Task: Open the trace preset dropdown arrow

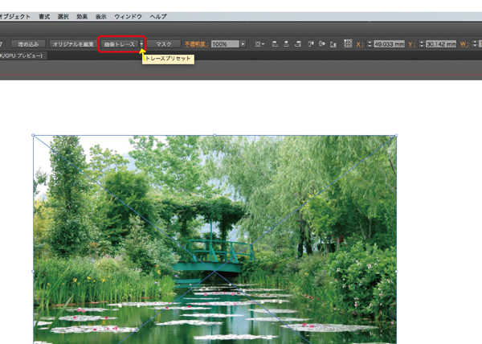Action: (x=141, y=43)
